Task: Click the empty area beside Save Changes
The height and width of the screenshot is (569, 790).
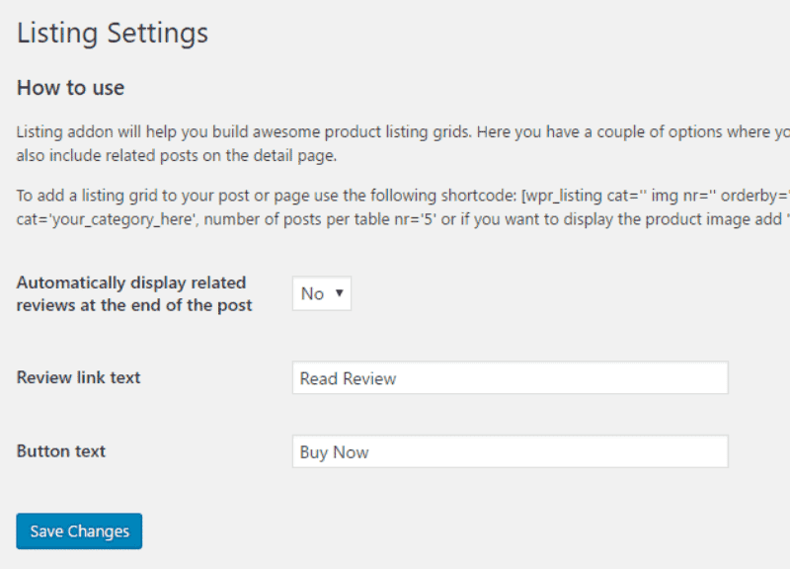Action: (346, 530)
